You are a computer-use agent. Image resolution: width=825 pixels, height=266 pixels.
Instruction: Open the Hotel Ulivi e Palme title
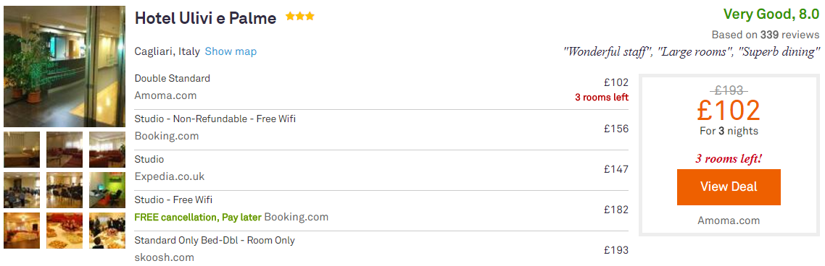tap(205, 18)
